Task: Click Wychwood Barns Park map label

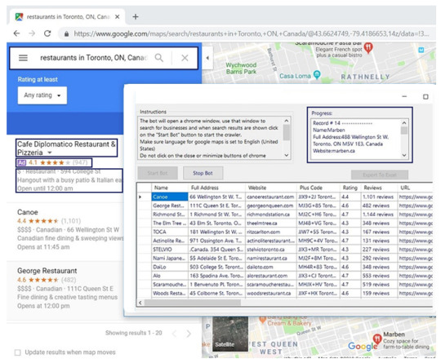Action: click(241, 69)
